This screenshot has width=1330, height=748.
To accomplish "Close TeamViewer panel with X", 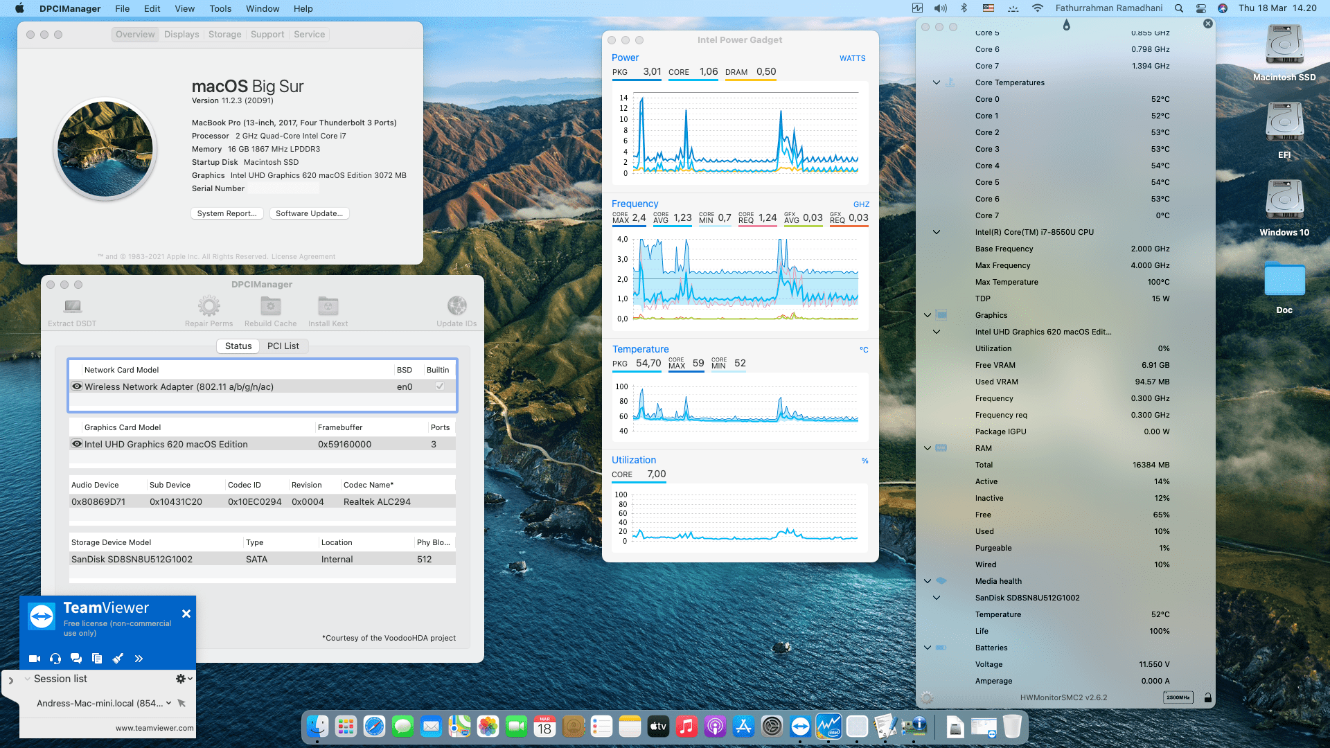I will [x=186, y=614].
